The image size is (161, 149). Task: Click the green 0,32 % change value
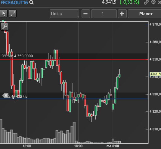pos(129,2)
